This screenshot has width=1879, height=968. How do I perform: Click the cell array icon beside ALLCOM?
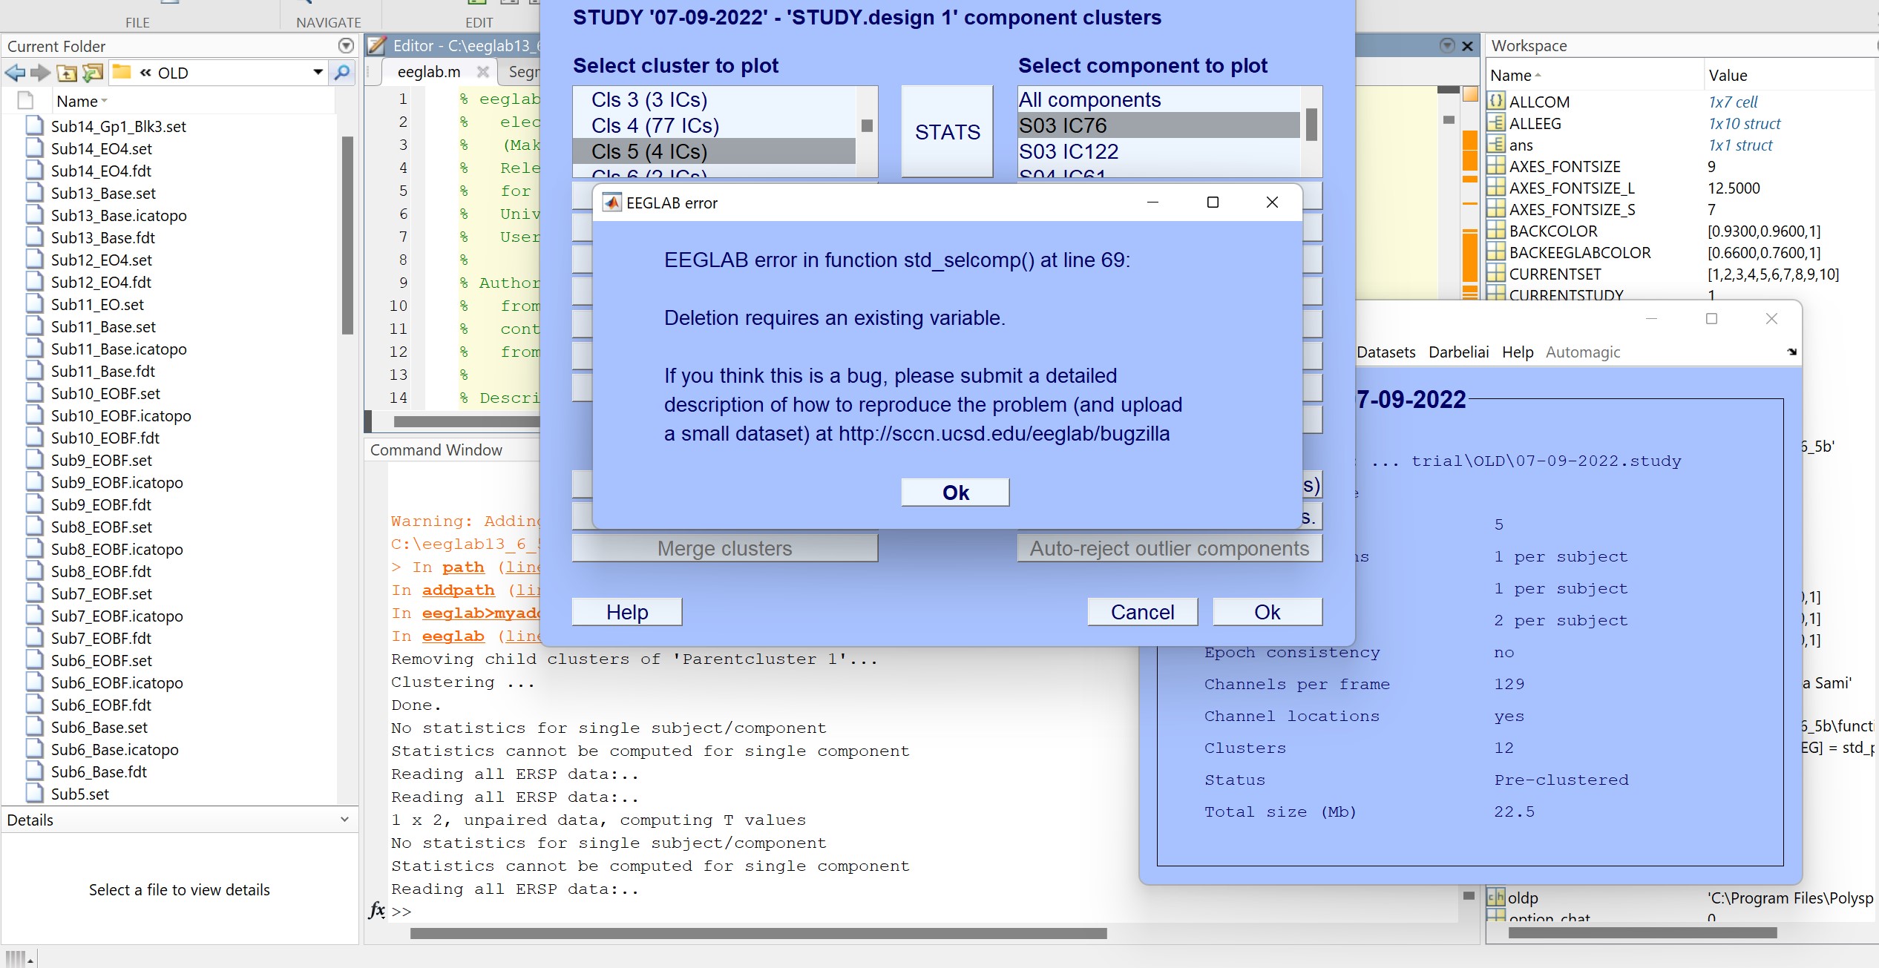(x=1497, y=102)
